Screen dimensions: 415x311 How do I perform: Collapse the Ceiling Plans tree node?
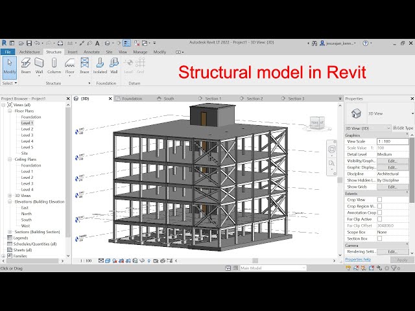coord(10,159)
